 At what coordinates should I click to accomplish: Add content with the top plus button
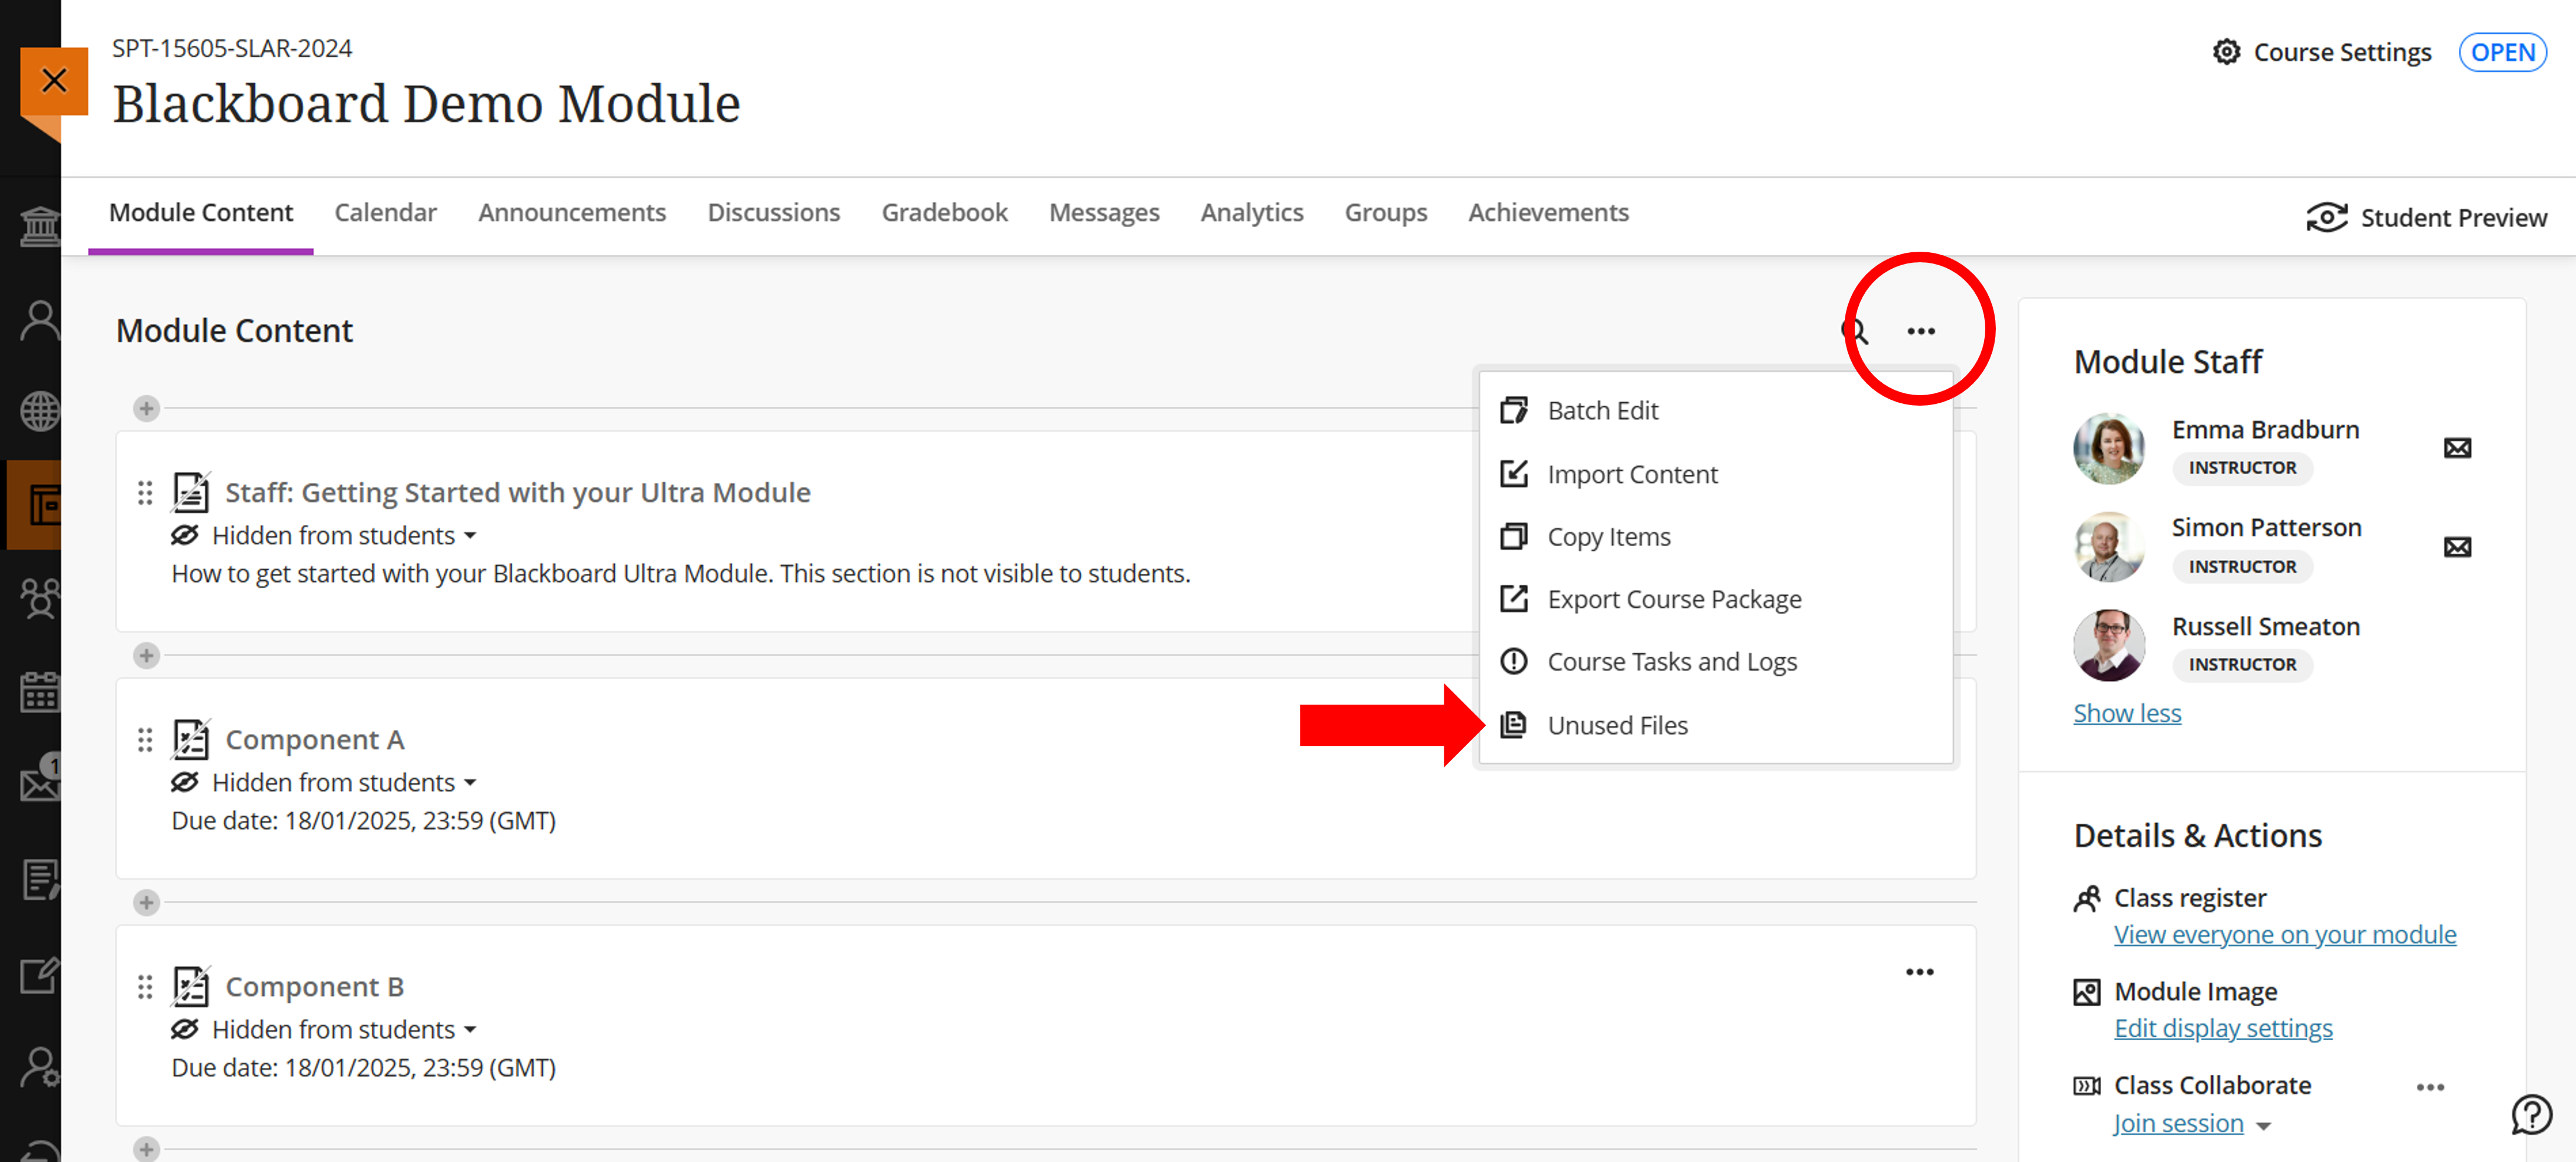pos(146,408)
